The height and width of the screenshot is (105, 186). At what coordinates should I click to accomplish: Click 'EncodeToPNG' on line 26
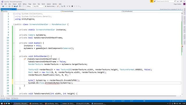(x=70, y=80)
